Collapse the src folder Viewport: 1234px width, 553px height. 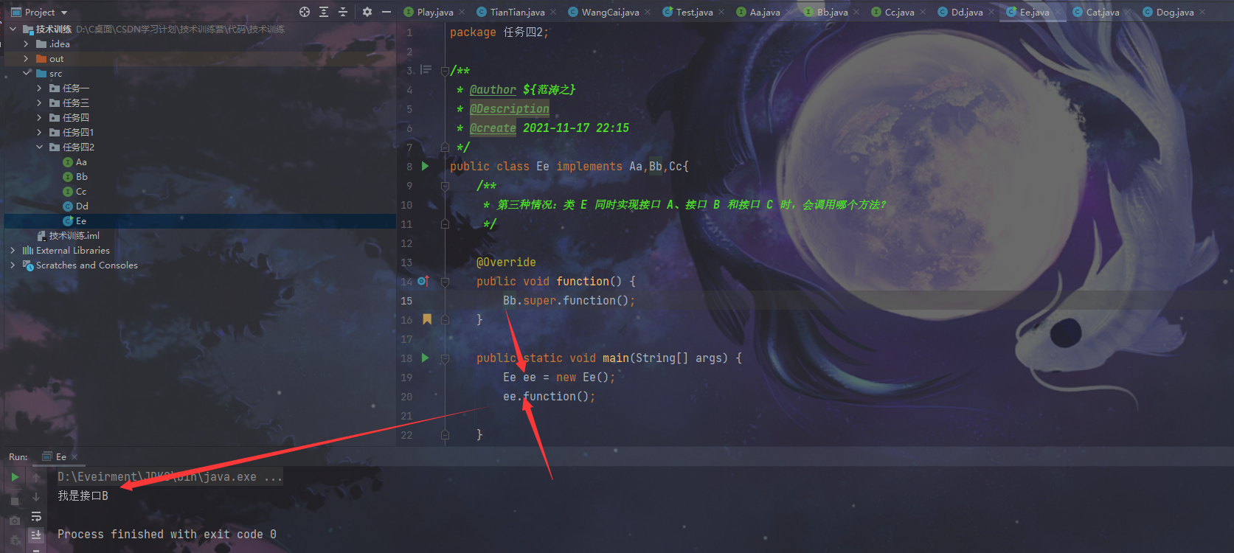click(27, 73)
